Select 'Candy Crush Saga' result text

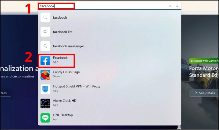(66, 72)
